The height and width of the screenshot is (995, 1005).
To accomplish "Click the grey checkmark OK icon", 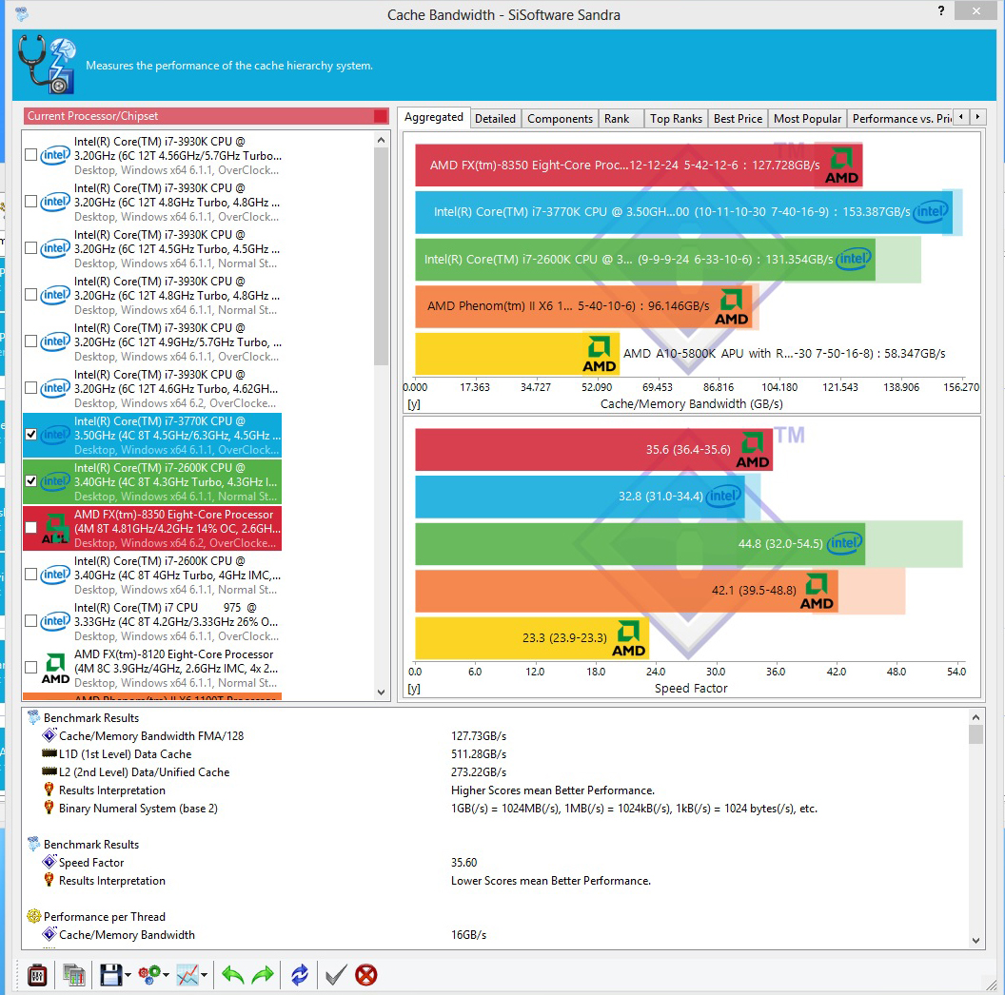I will pyautogui.click(x=336, y=975).
